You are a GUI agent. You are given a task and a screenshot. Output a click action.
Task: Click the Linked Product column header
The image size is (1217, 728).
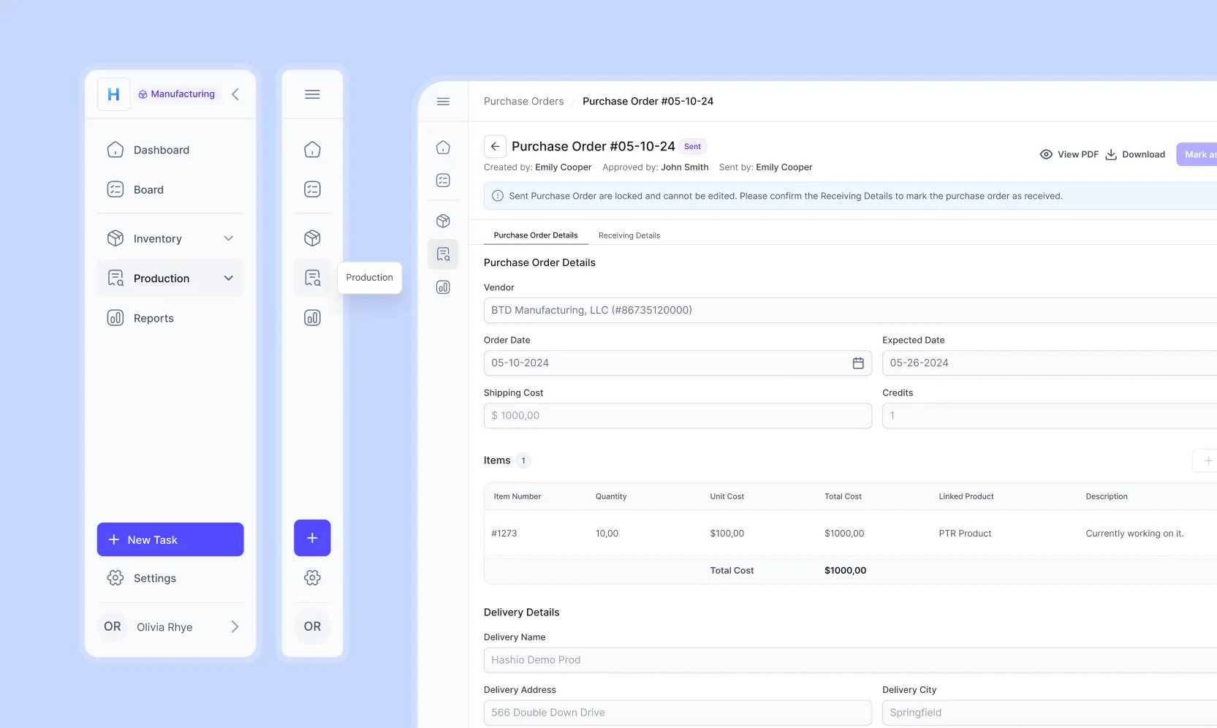(x=966, y=496)
